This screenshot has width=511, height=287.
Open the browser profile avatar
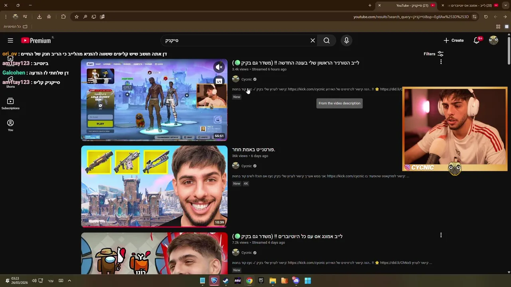pyautogui.click(x=15, y=17)
